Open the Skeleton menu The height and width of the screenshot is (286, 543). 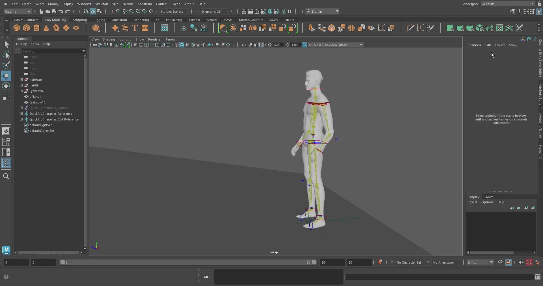pos(102,4)
